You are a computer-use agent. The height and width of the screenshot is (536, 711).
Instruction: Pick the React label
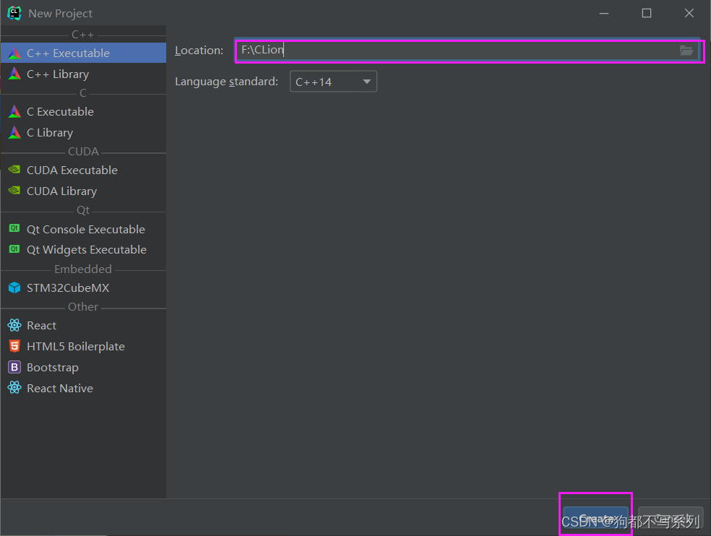pyautogui.click(x=42, y=326)
